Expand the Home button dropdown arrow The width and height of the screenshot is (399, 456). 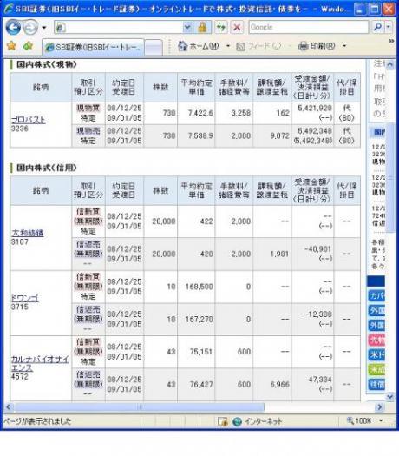pyautogui.click(x=228, y=46)
